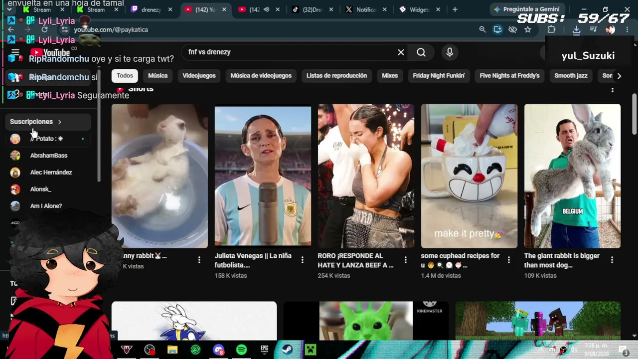The image size is (638, 359).
Task: Open the green cat Kinemaster thumbnail
Action: (366, 321)
